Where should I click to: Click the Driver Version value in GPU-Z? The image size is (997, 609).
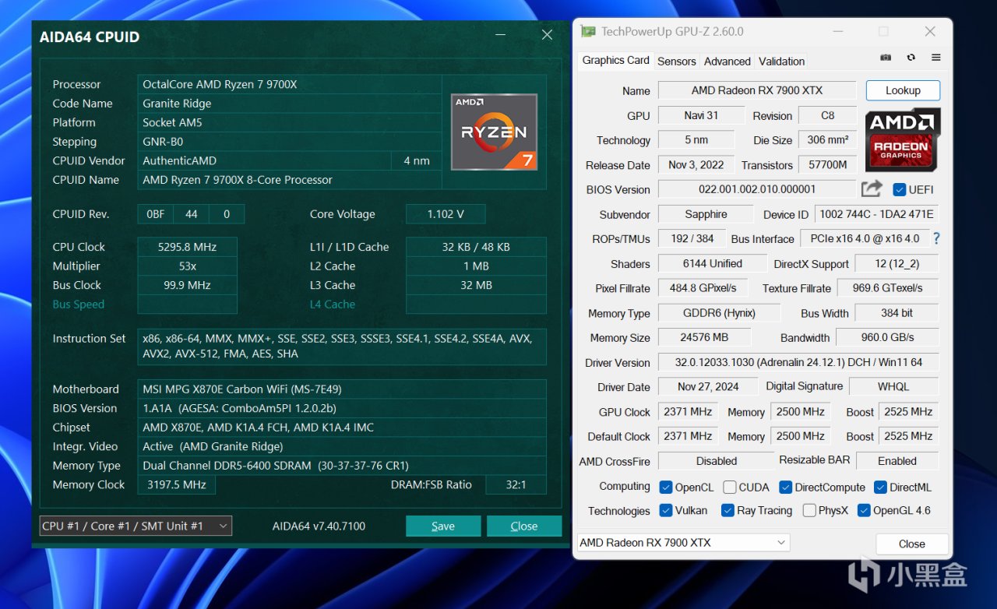pyautogui.click(x=798, y=362)
